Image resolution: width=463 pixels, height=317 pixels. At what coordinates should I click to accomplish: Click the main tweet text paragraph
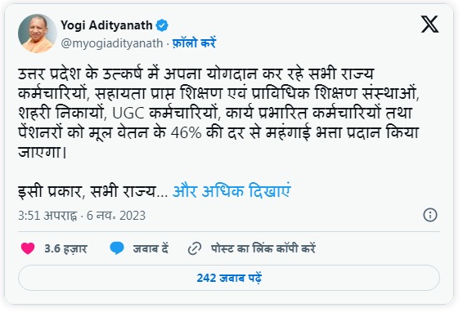(218, 113)
